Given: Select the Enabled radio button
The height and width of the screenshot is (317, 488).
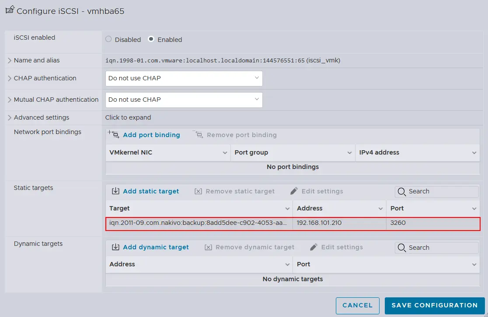Looking at the screenshot, I should [151, 39].
